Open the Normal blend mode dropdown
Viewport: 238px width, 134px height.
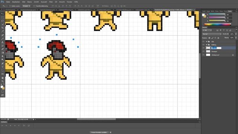(x=212, y=34)
